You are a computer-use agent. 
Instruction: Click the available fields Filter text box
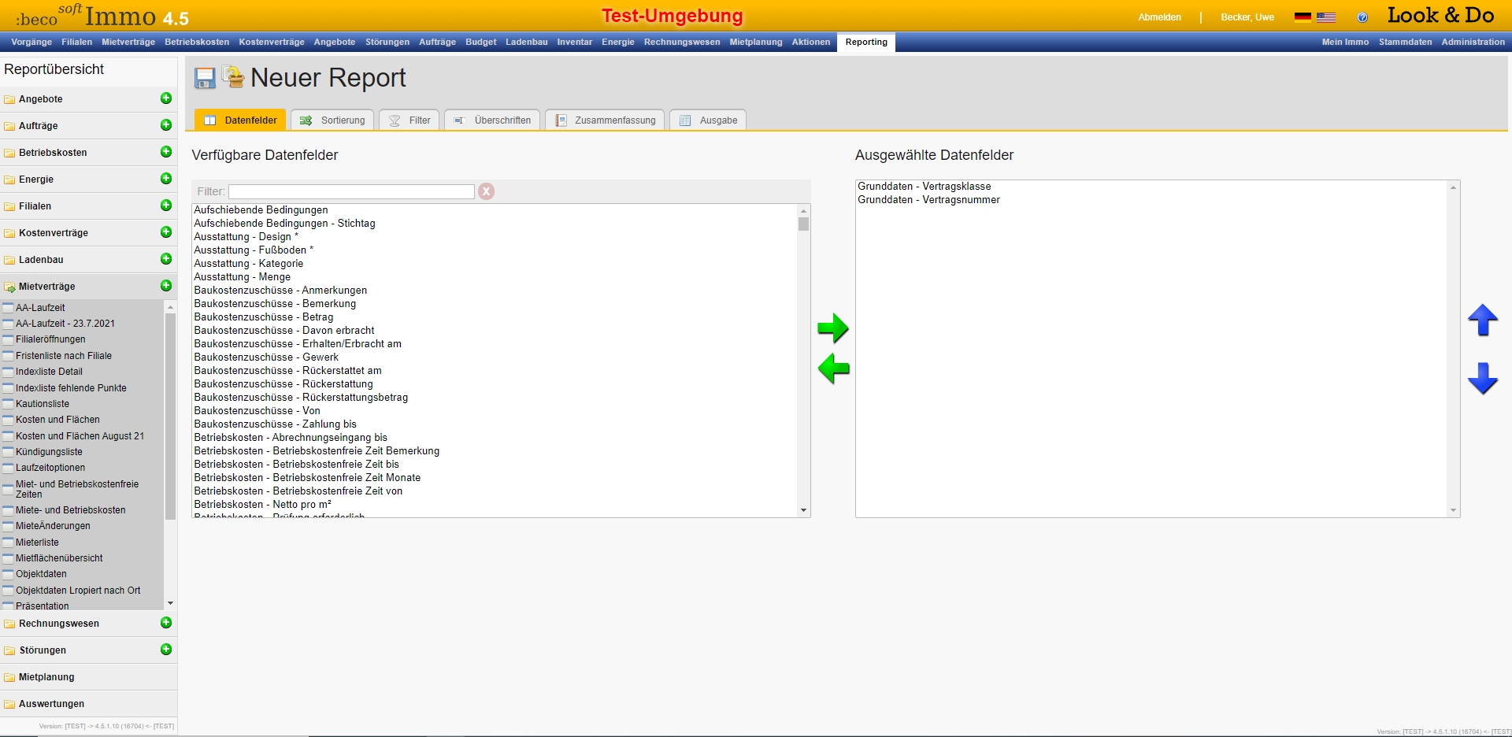pos(351,191)
